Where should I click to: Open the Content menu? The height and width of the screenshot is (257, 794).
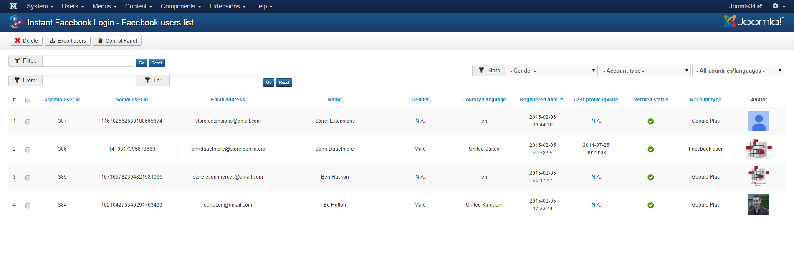point(139,6)
